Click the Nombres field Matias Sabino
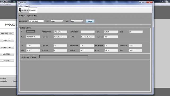 (x=60, y=37)
